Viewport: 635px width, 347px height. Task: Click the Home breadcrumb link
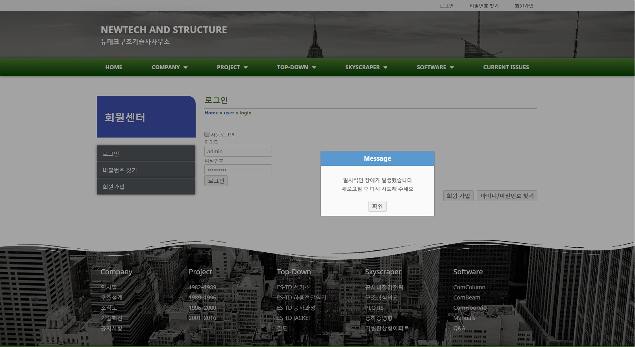pos(211,113)
